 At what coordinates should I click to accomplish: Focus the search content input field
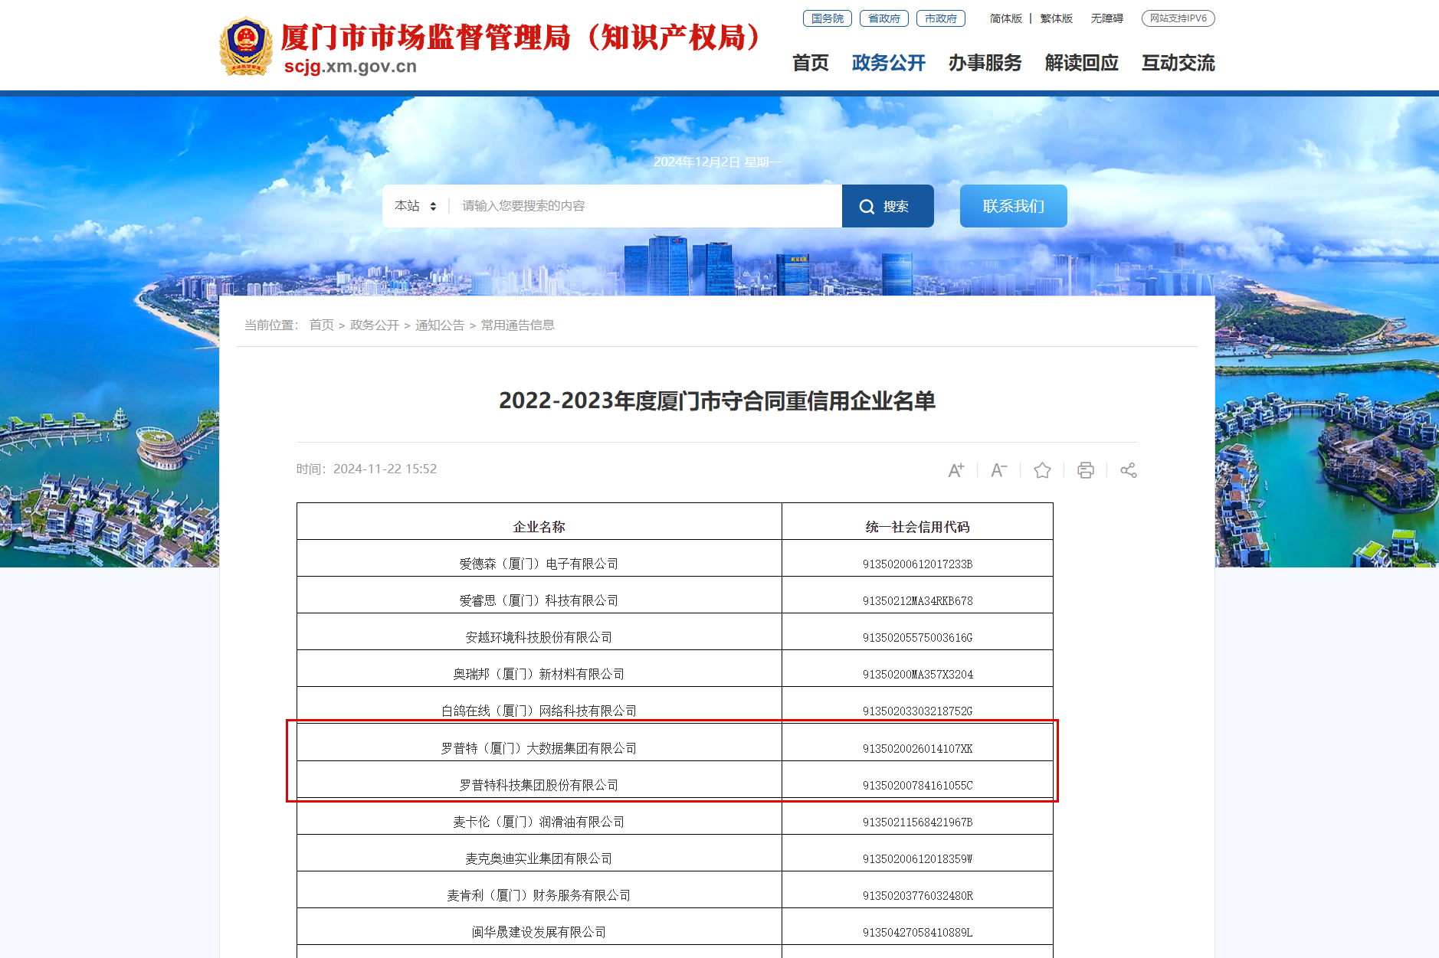(647, 206)
